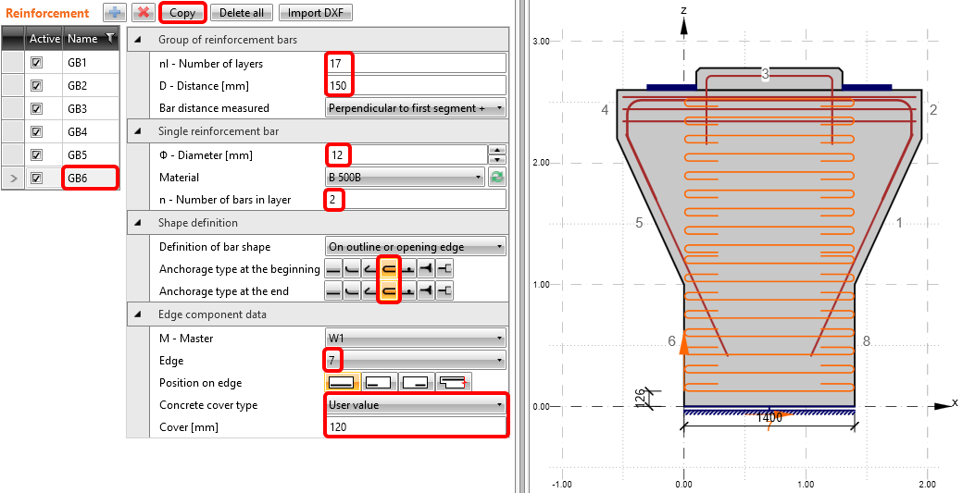Choose the U-shaped loop anchorage at the end
963x493 pixels.
pos(390,291)
